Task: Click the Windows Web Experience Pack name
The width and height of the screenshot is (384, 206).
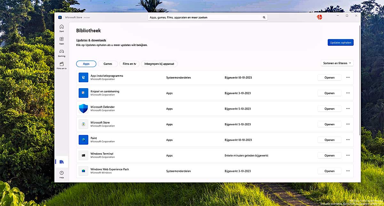Action: 110,169
